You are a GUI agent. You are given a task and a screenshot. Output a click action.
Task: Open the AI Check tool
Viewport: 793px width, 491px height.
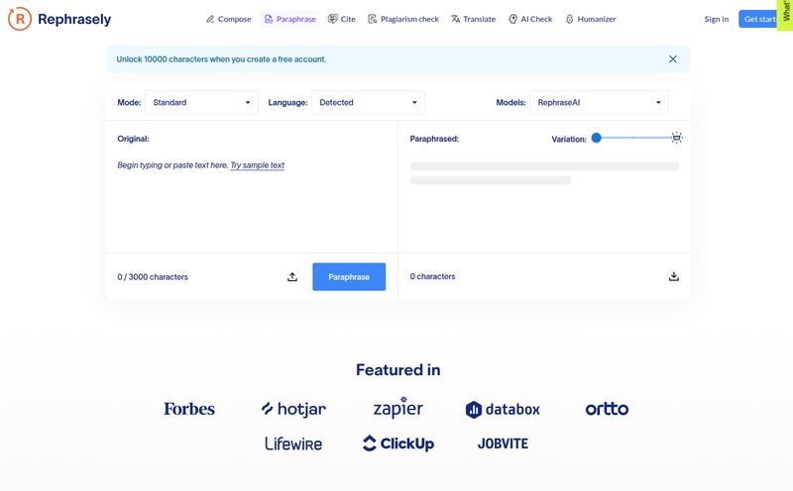coord(530,19)
